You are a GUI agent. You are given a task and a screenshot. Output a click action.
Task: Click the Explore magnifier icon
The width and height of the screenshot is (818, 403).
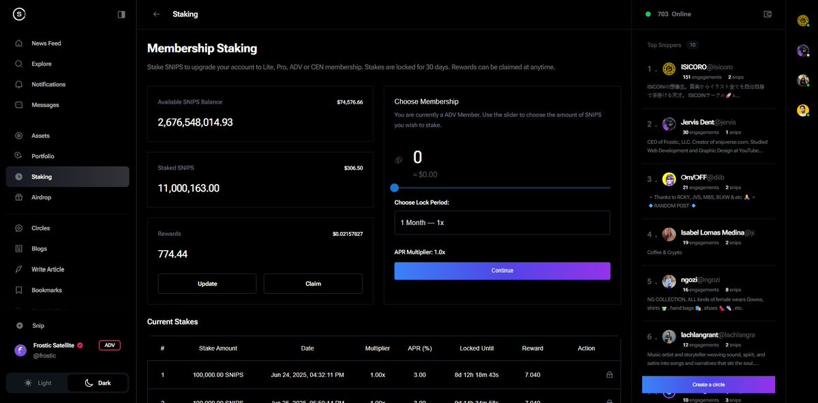tap(19, 63)
